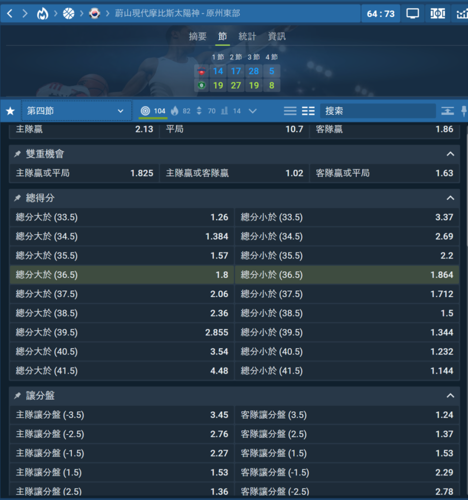Screen dimensions: 468x500
Task: Select 主隊讓分盤 (-3.5) odds 3.45
Action: 122,415
